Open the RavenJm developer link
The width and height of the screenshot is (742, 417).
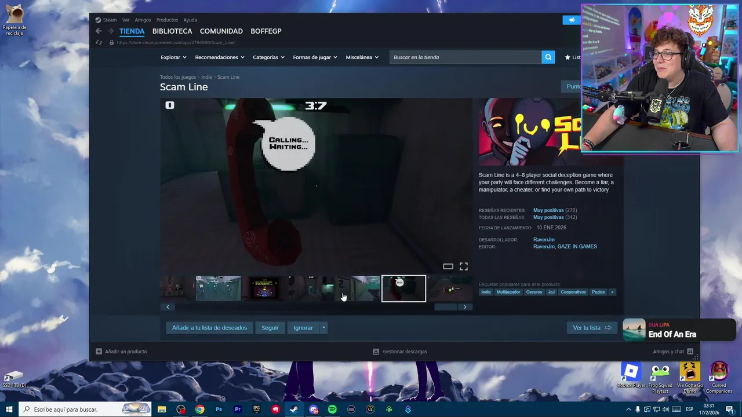(544, 240)
